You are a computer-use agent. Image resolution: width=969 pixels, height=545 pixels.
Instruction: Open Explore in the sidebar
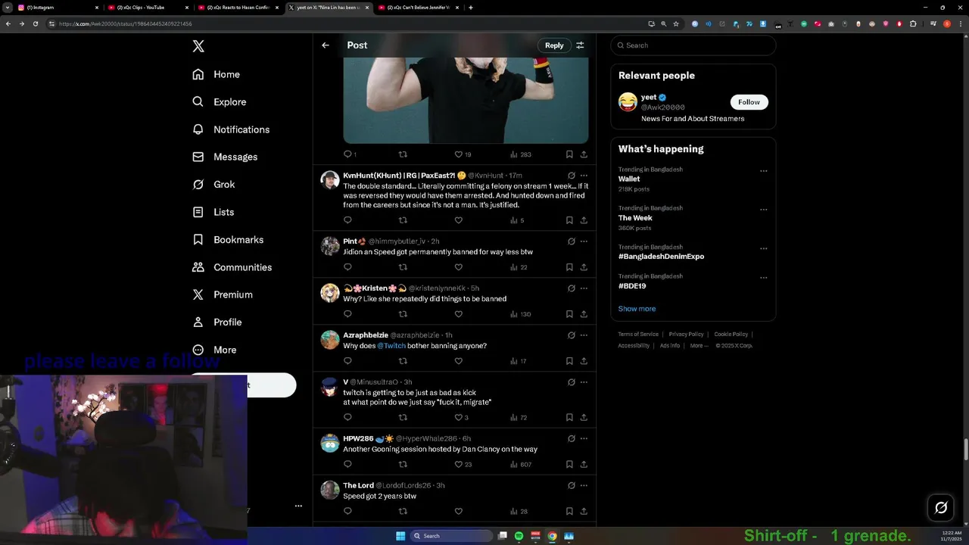coord(220,101)
